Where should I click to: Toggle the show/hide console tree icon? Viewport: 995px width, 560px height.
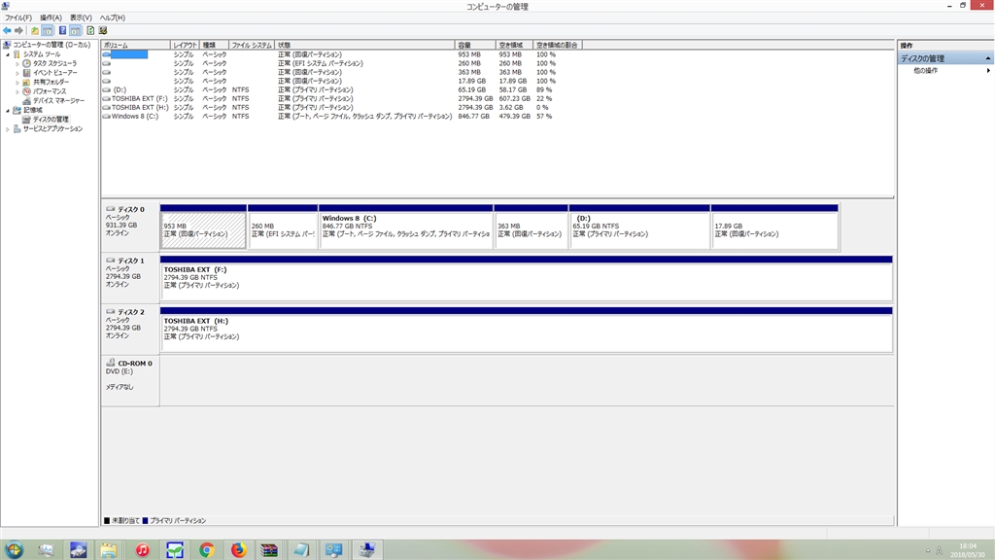click(x=48, y=30)
